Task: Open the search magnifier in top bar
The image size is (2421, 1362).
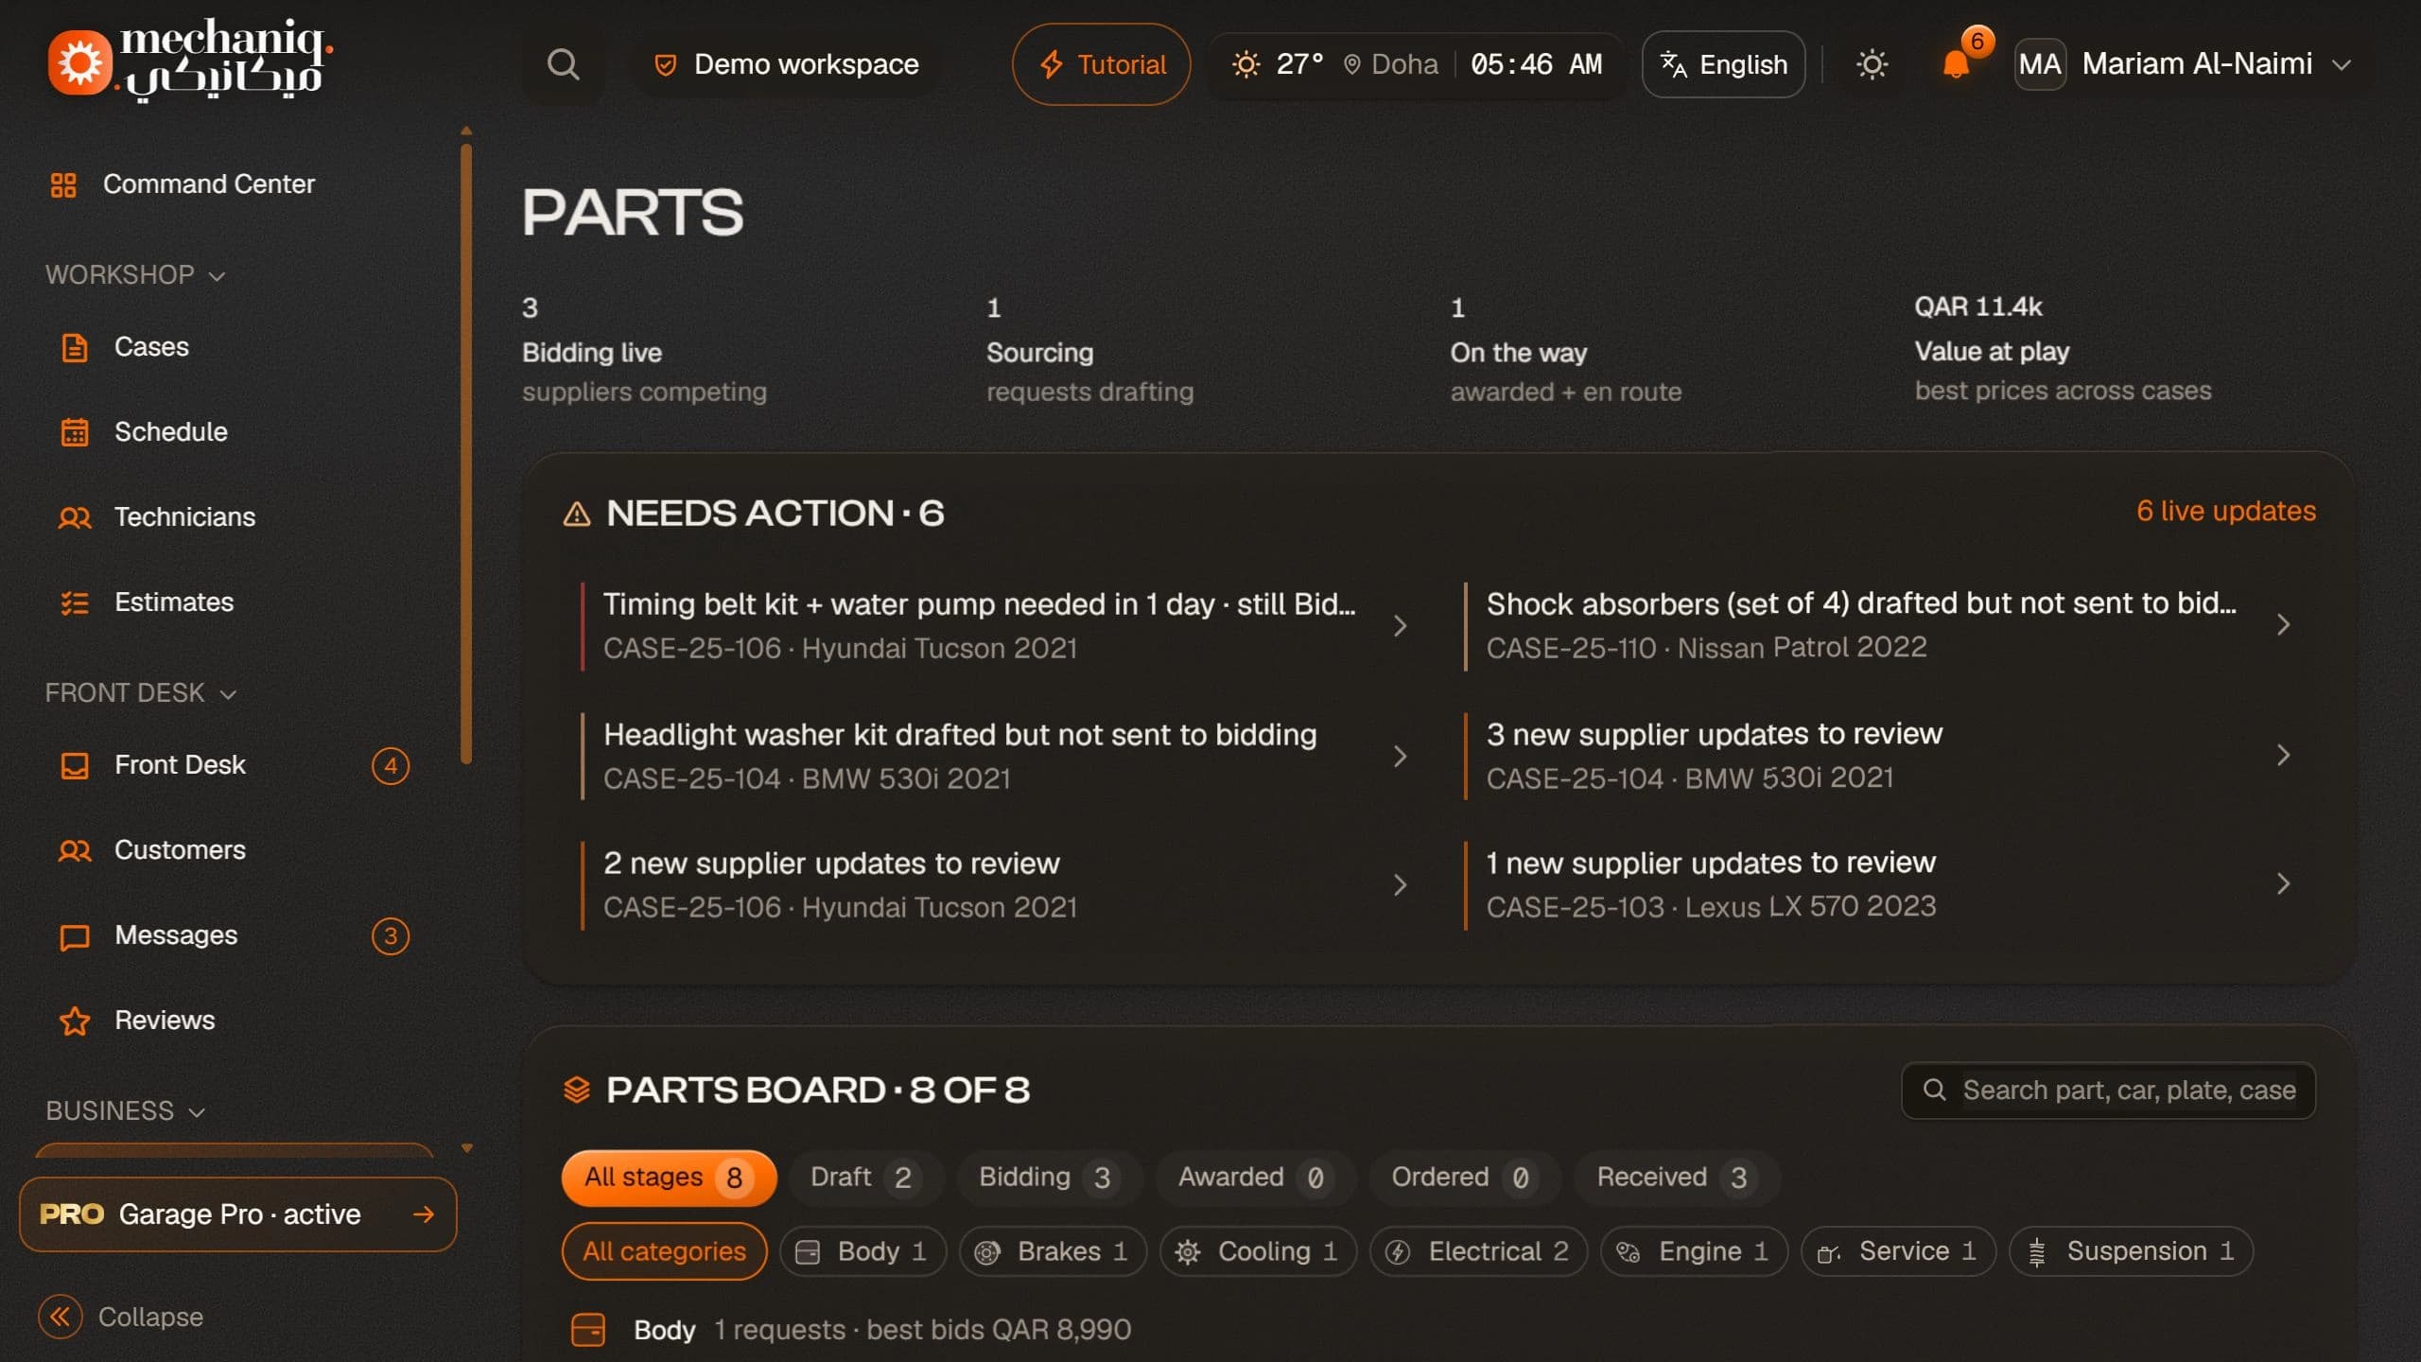Action: 563,64
